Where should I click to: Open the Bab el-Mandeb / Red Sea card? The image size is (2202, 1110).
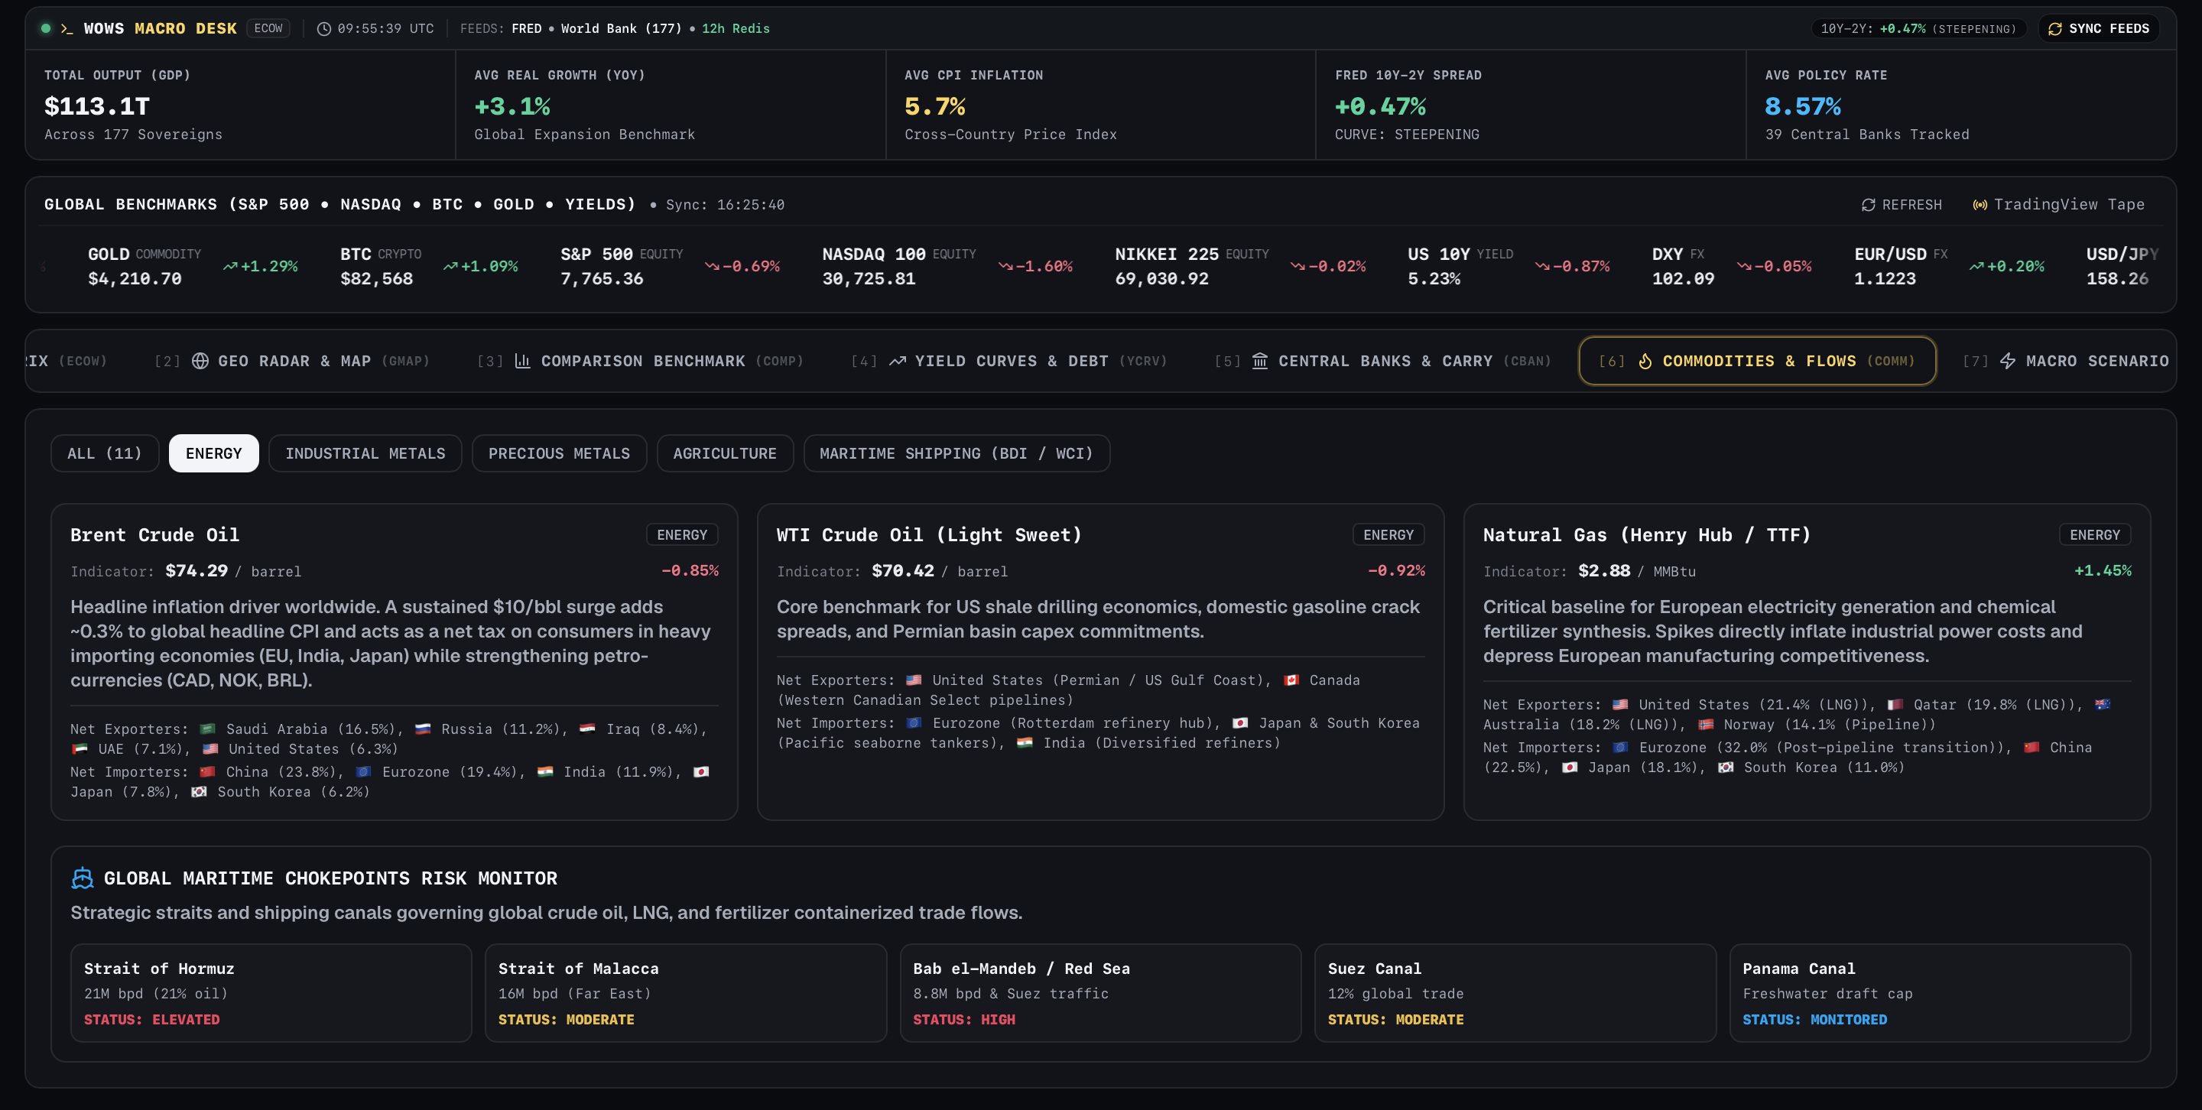coord(1100,993)
